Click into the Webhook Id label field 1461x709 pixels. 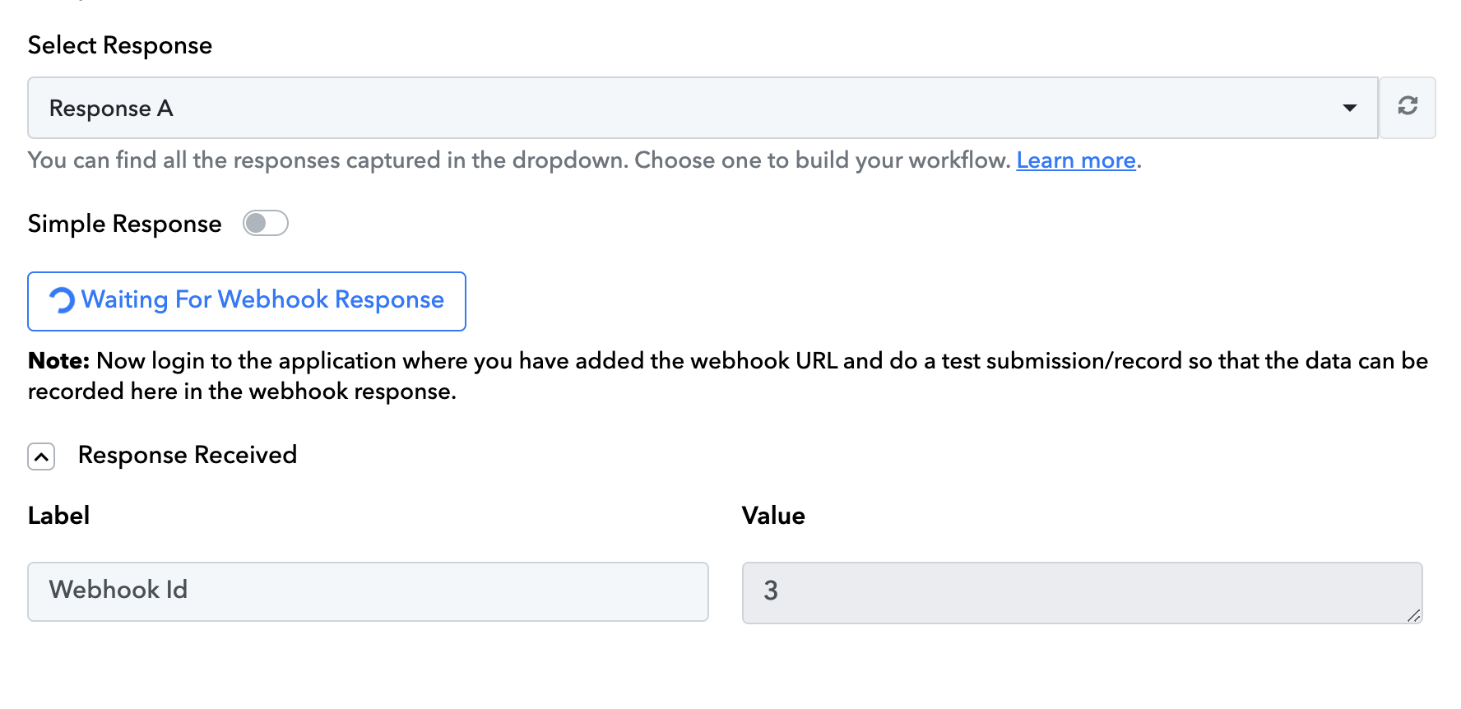368,591
